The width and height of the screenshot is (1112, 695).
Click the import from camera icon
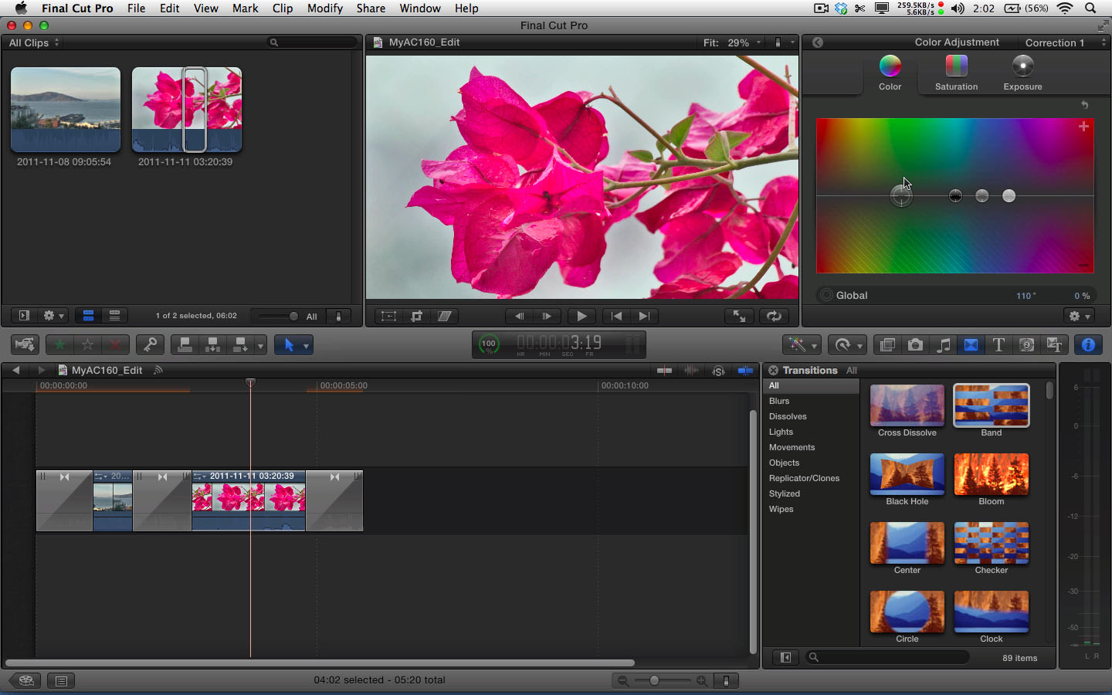[25, 345]
